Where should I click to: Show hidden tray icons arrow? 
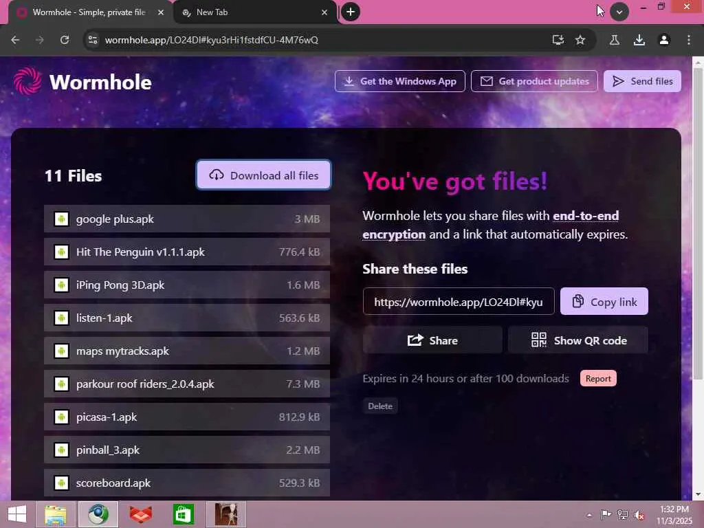(589, 515)
